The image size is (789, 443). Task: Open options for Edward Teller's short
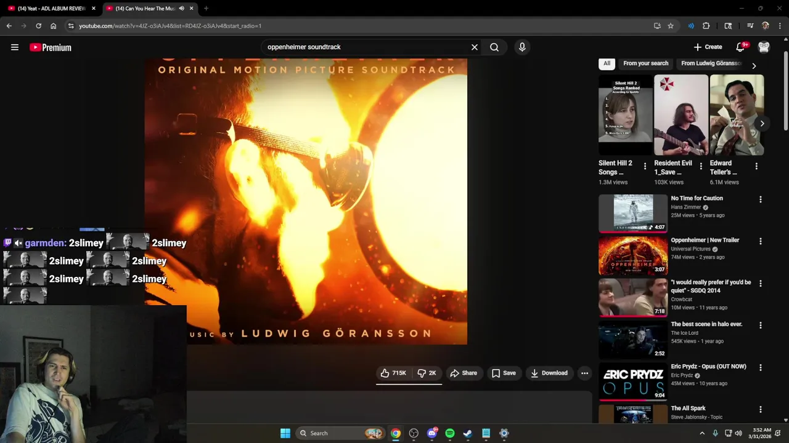(x=756, y=166)
